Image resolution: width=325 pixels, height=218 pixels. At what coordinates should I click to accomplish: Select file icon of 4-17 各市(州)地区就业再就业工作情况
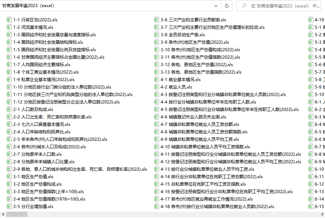pyautogui.click(x=156, y=199)
